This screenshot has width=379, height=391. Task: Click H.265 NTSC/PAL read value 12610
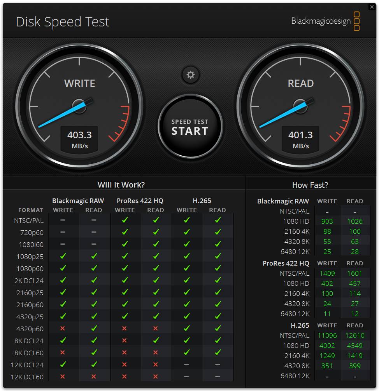pos(355,335)
